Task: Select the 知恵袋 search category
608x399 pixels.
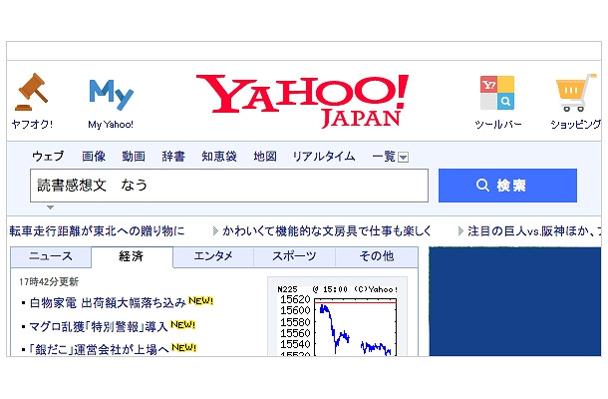Action: click(219, 156)
